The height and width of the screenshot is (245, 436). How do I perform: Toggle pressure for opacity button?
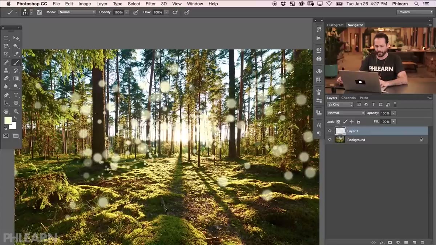coord(136,12)
